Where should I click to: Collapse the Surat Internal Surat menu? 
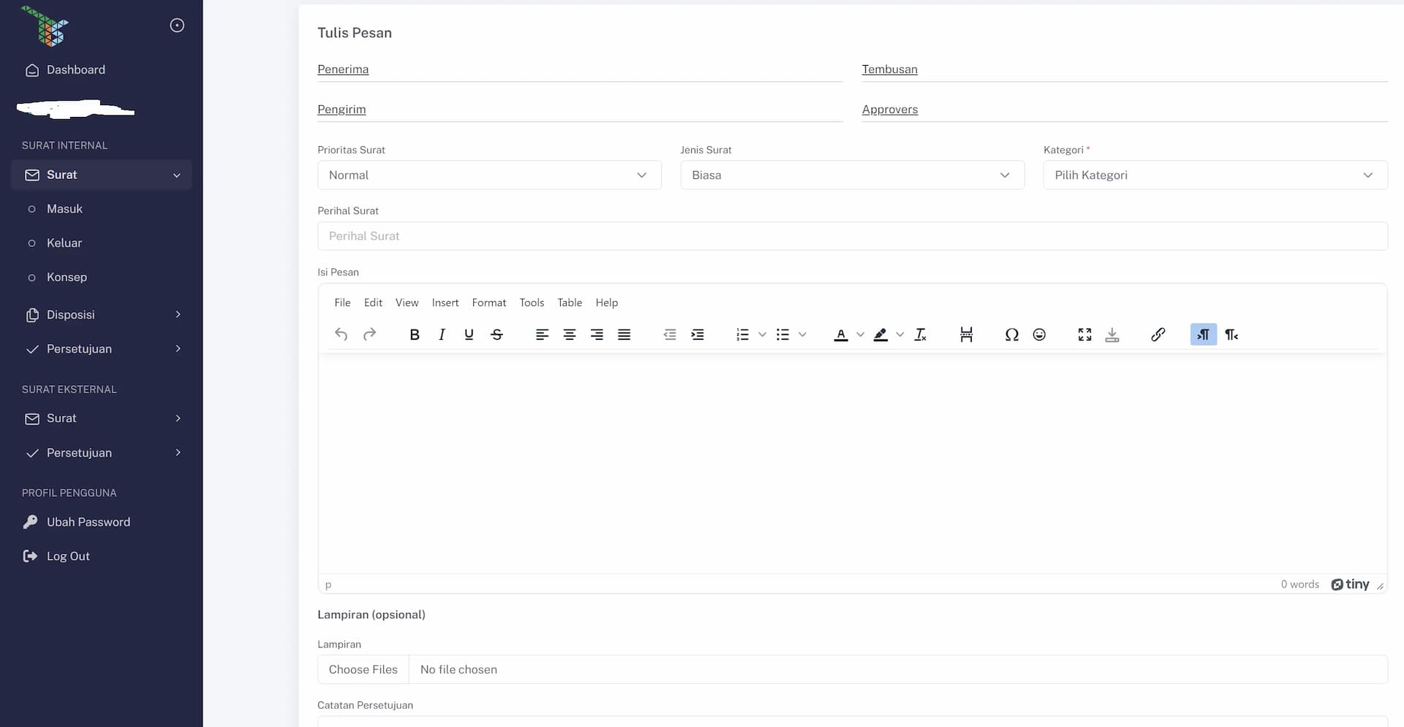[101, 175]
